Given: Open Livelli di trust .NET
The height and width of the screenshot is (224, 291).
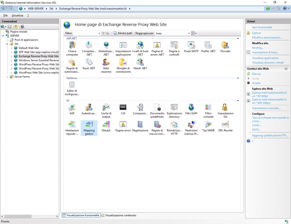Looking at the screenshot, I should pyautogui.click(x=140, y=49).
